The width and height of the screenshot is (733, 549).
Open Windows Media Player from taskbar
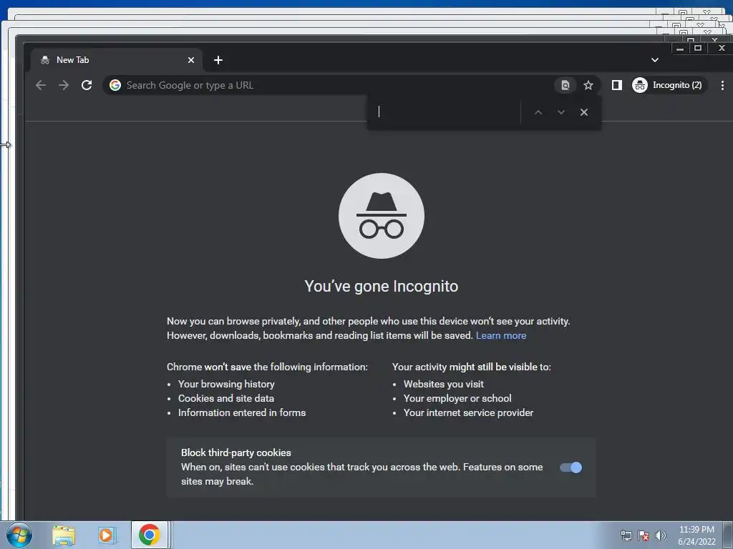(x=107, y=535)
